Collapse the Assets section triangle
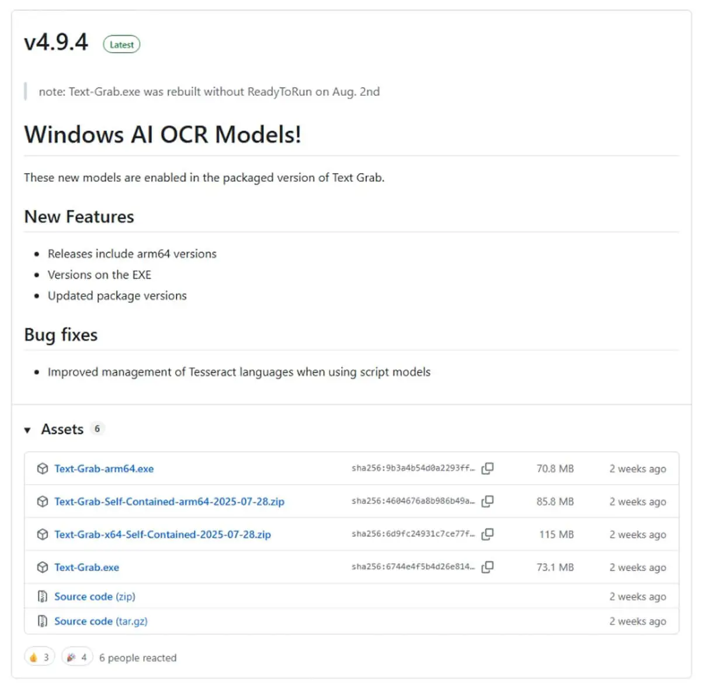 point(27,430)
